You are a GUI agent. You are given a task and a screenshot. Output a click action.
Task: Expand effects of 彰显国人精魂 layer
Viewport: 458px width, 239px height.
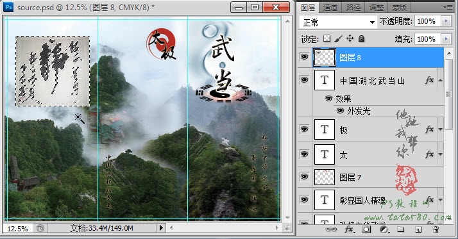(x=441, y=200)
